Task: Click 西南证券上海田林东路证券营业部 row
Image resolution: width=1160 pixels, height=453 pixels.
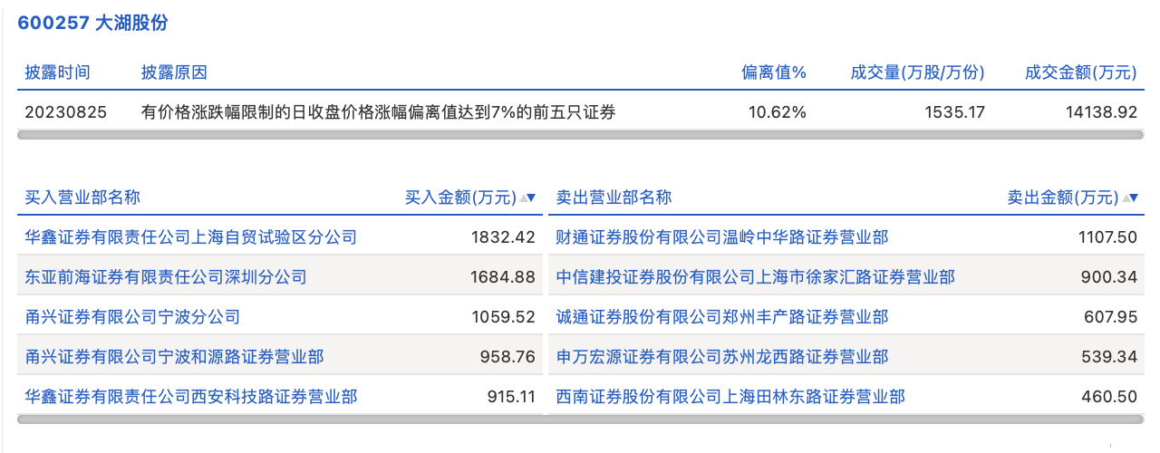Action: [x=730, y=397]
